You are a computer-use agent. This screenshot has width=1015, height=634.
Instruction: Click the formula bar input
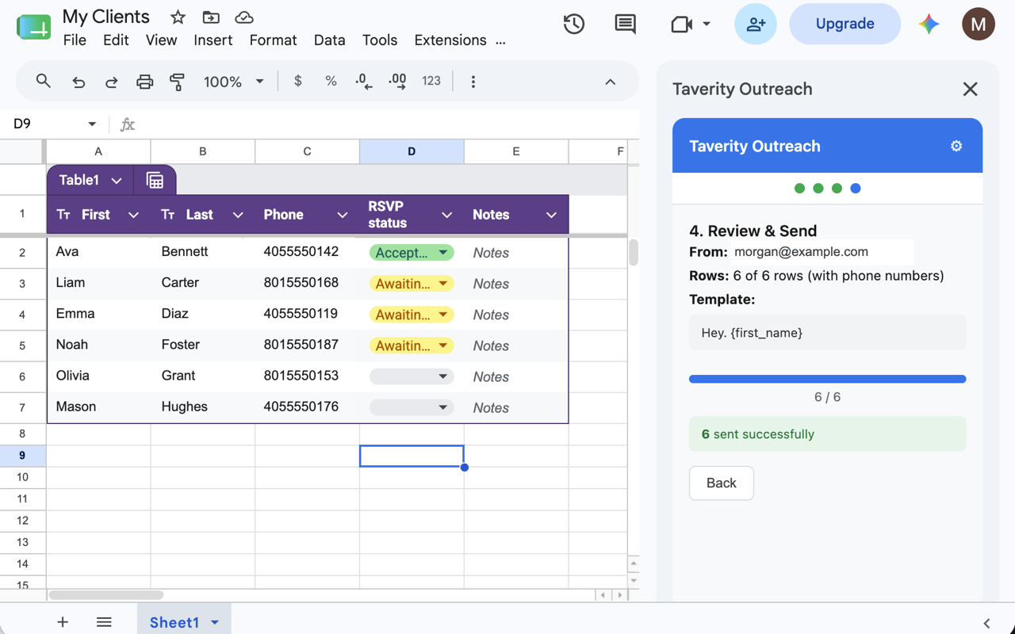[x=389, y=124]
